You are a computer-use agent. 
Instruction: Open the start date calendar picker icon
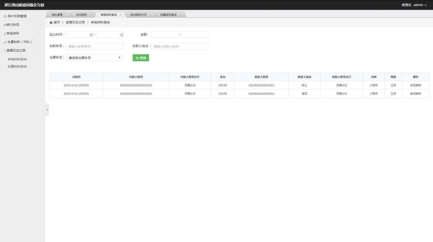click(91, 35)
